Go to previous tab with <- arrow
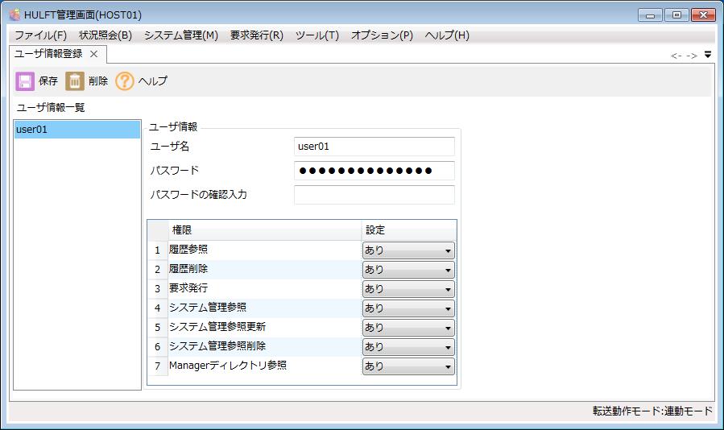Image resolution: width=724 pixels, height=430 pixels. coord(676,56)
